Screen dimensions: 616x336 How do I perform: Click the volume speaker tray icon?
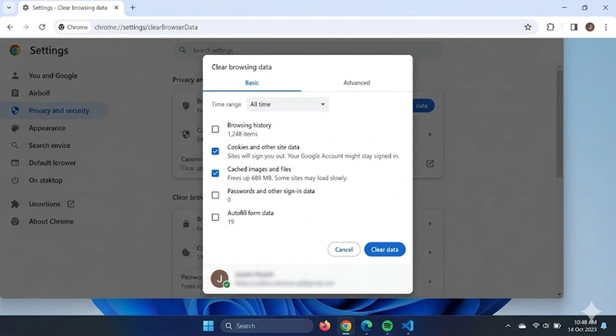(545, 326)
